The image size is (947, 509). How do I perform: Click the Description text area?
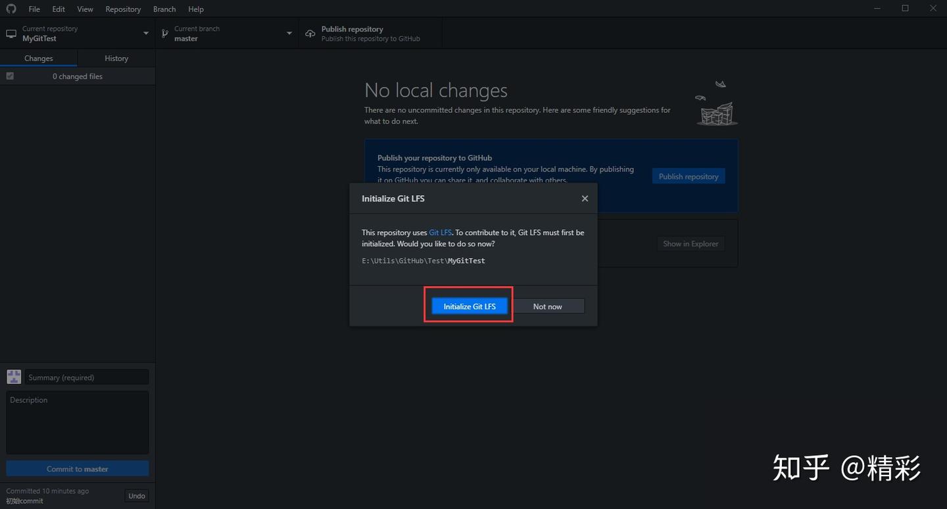78,422
